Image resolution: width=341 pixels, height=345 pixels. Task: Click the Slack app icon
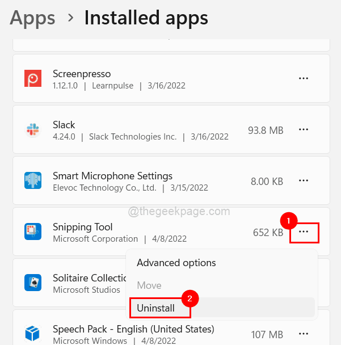33,130
